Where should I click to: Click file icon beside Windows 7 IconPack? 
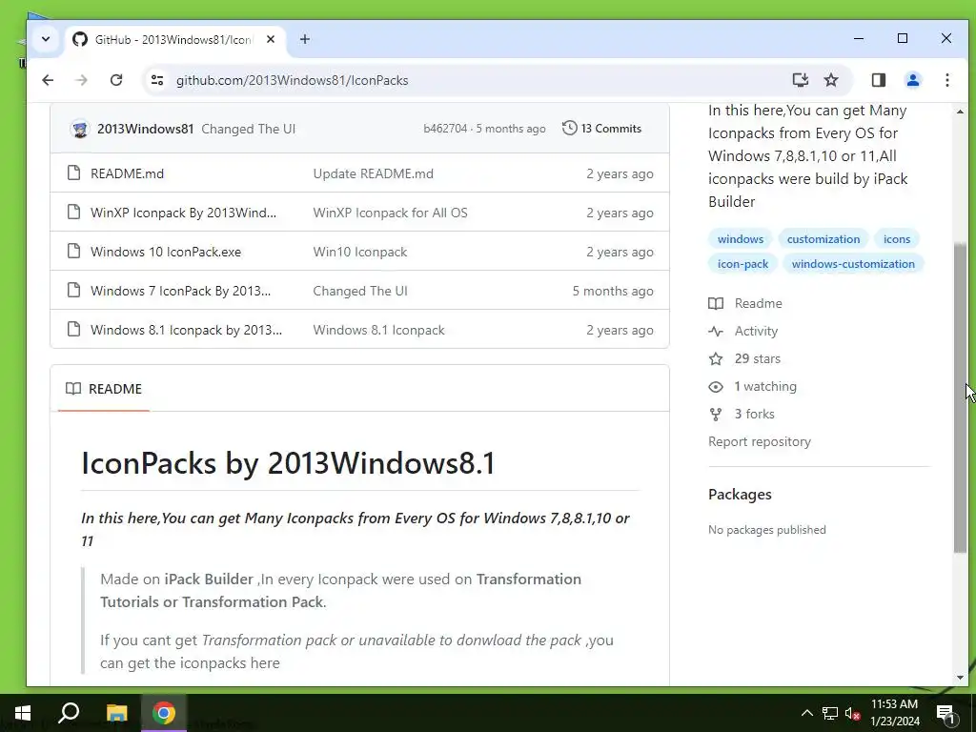click(74, 290)
